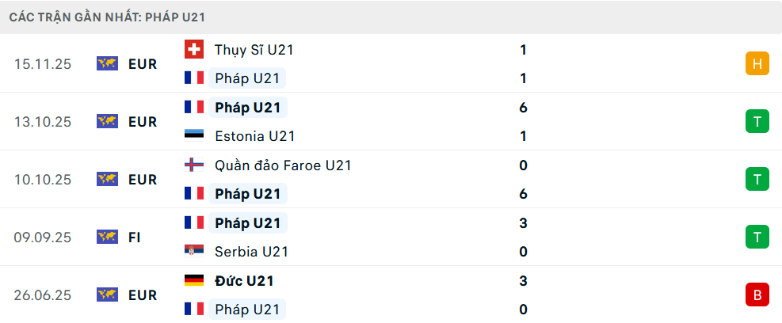Click the France flag in 13.10.25 match
Screen dimensions: 782x323
tap(193, 108)
